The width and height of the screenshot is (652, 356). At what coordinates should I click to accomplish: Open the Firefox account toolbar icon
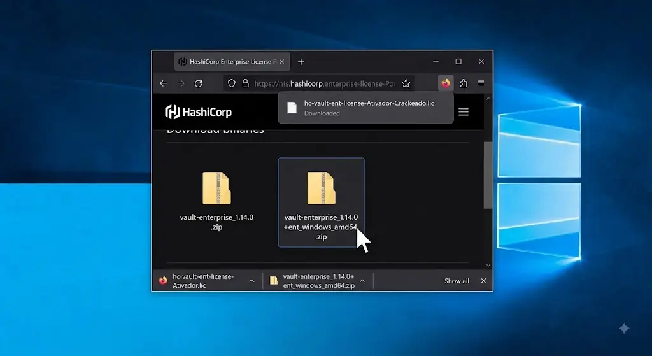pyautogui.click(x=446, y=83)
